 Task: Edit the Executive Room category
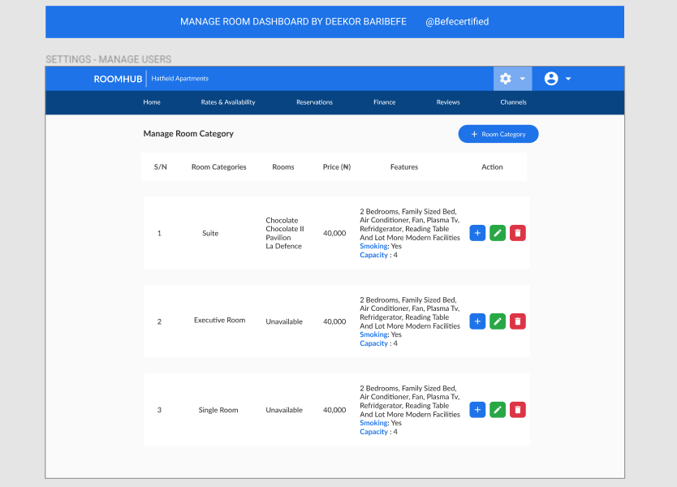tap(498, 321)
